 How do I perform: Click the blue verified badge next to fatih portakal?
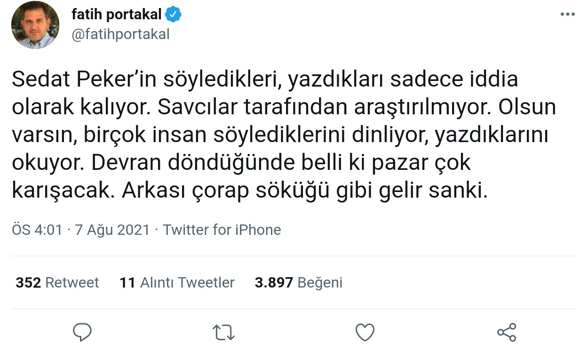[x=172, y=14]
